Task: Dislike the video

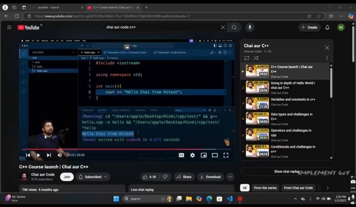Action: 165,177
